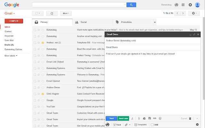
Task: Open Bananatag compose settings gear
Action: (197, 124)
